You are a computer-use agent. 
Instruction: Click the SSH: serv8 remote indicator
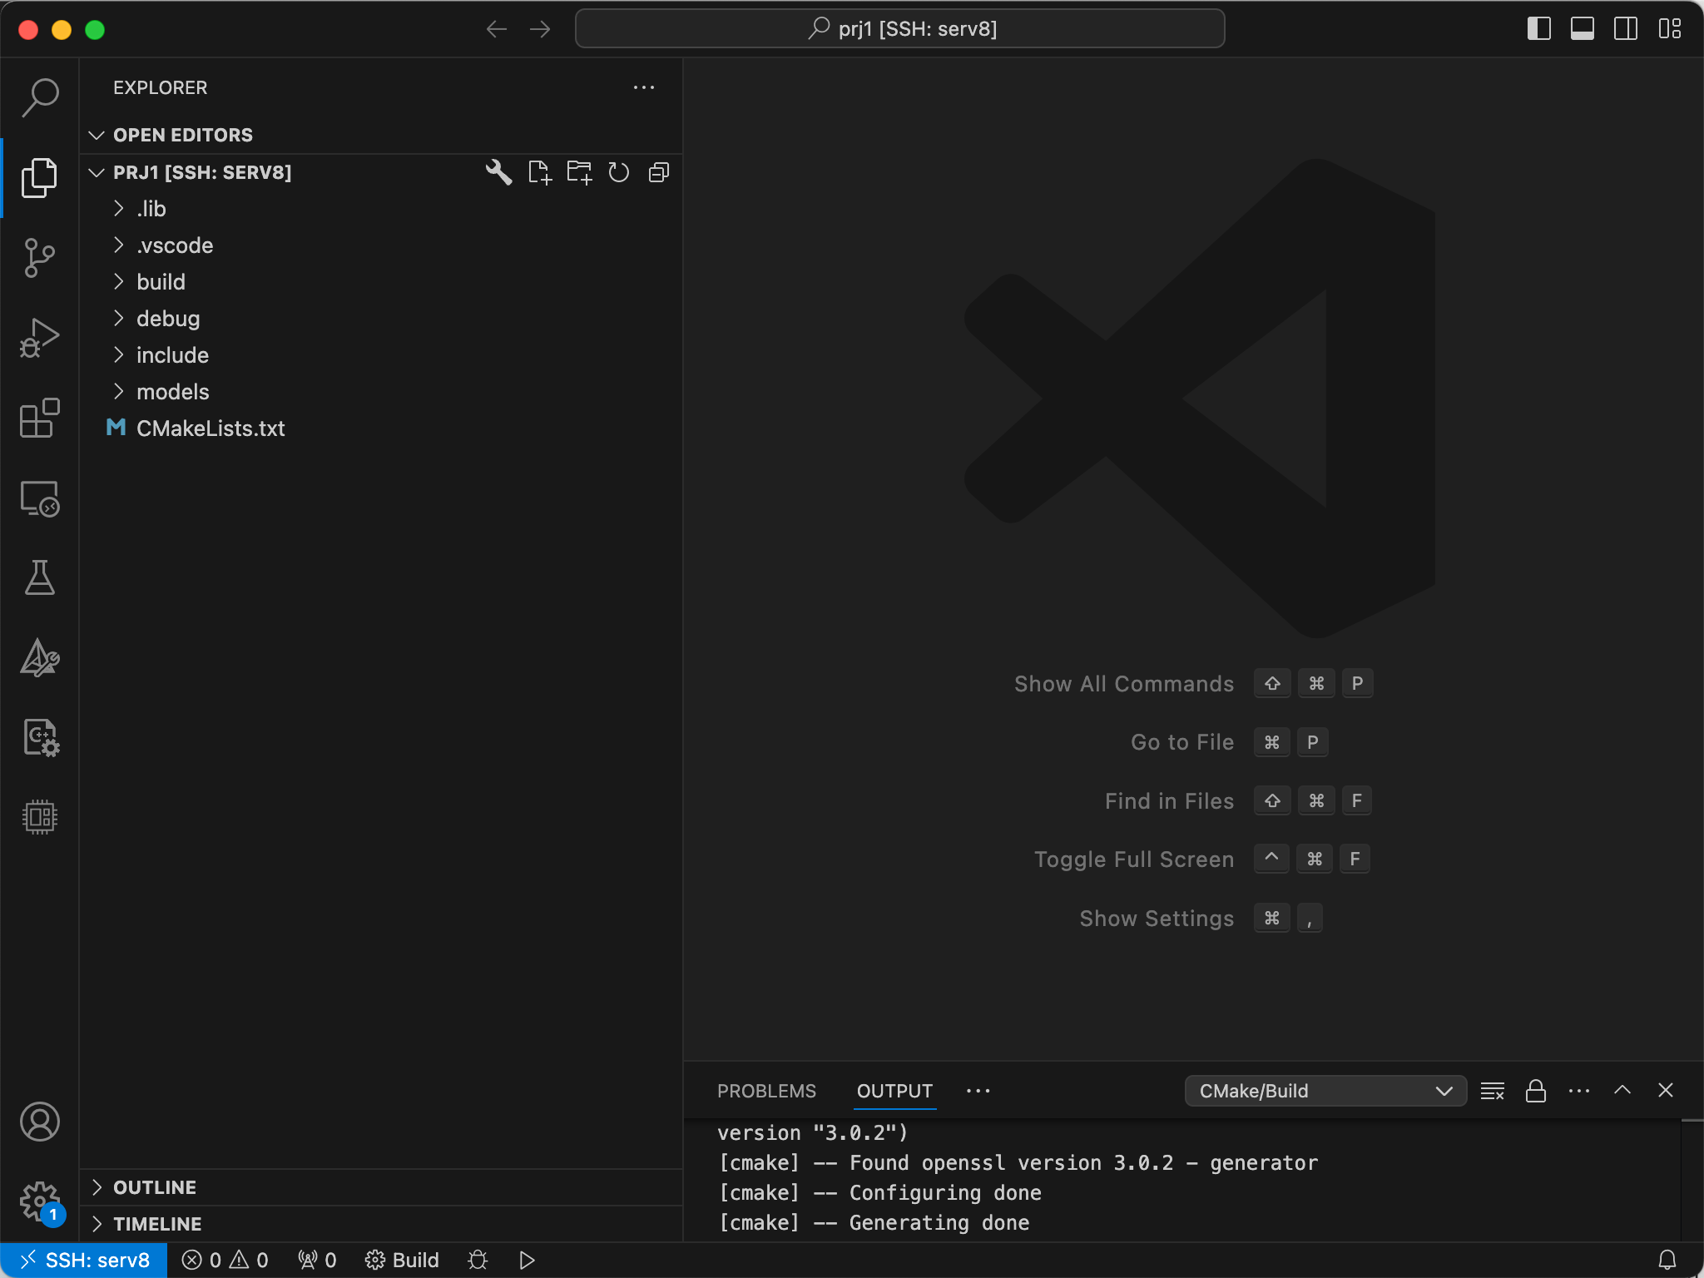tap(84, 1261)
